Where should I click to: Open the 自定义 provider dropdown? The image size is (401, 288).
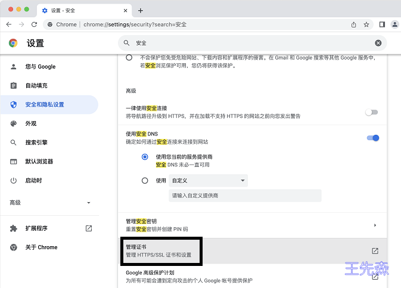tap(208, 181)
